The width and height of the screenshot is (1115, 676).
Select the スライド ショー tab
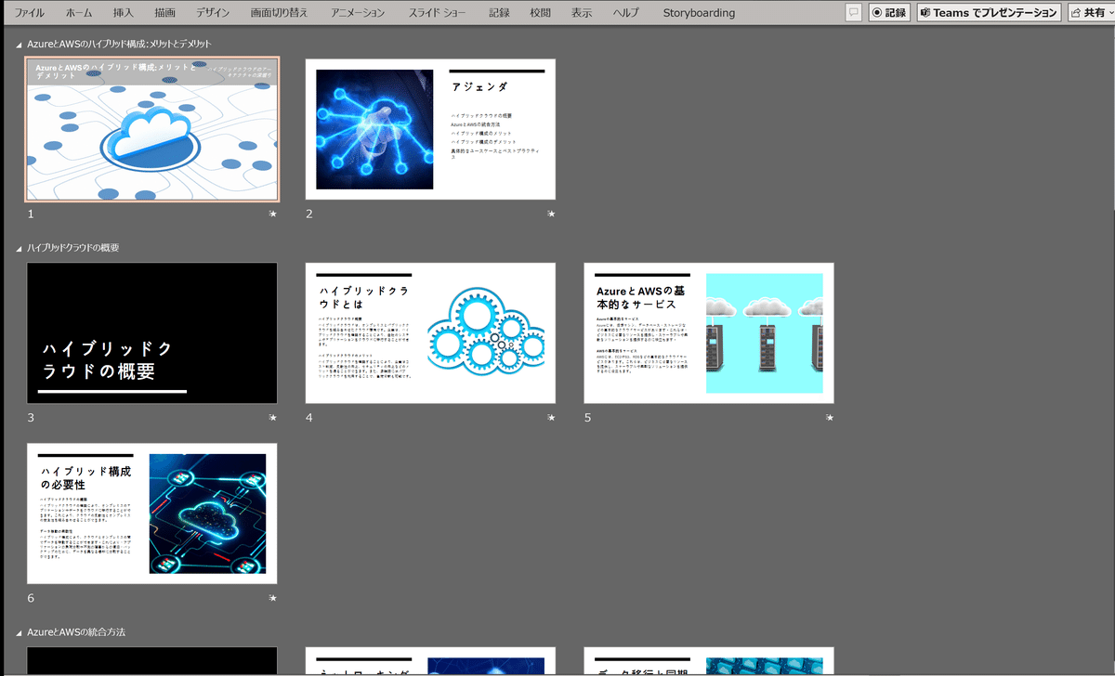[x=437, y=13]
